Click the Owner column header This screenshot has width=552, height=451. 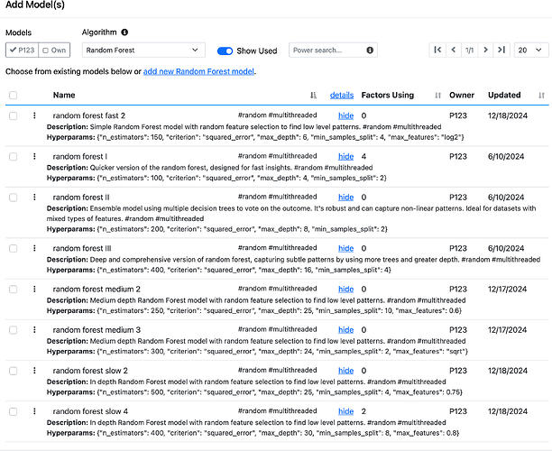coord(462,95)
